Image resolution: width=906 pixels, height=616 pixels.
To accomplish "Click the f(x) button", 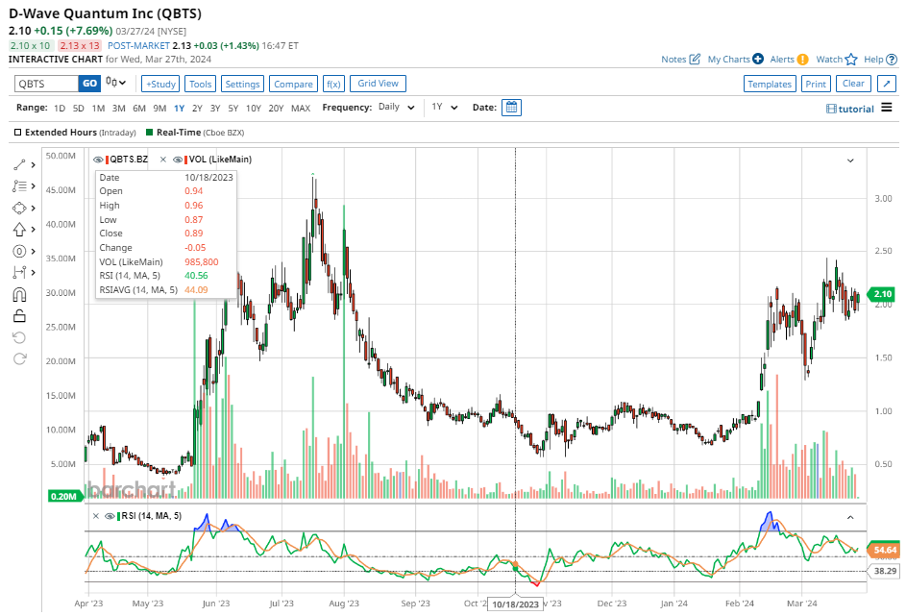I will 333,84.
